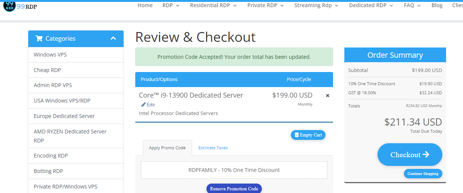Screen dimensions: 463x193
Task: Click the $234.82 USD Monthly totals value
Action: coord(424,106)
